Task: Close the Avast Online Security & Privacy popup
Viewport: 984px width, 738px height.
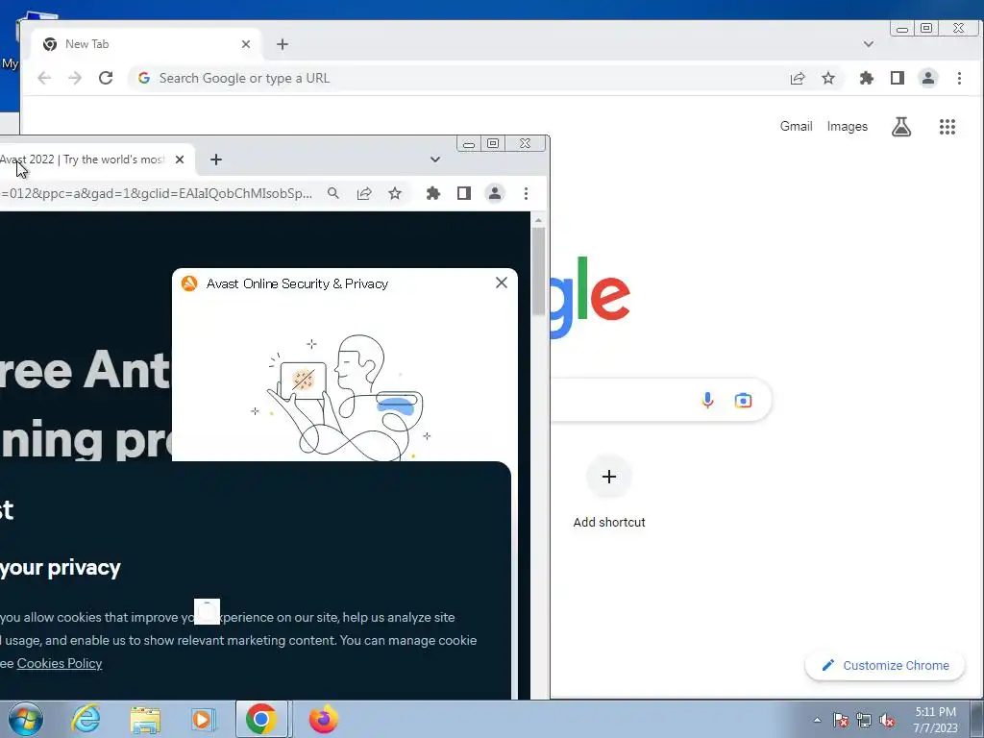Action: [502, 283]
